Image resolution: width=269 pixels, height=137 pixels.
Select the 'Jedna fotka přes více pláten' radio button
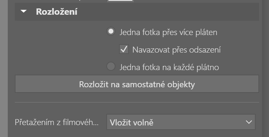(x=111, y=31)
